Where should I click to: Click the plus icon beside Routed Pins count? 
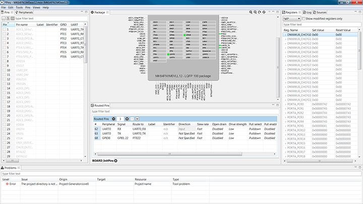(128, 118)
